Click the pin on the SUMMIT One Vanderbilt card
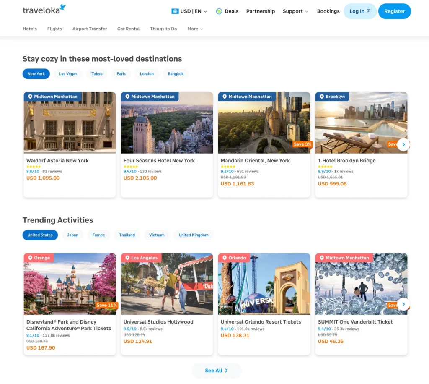This screenshot has height=384, width=429. (322, 258)
